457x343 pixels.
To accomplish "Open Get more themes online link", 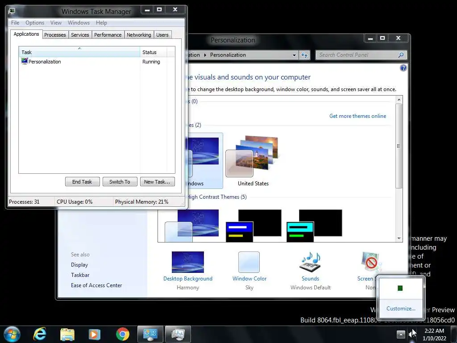I will (x=357, y=116).
